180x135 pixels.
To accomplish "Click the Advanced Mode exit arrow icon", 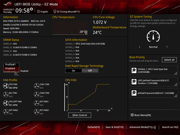I will click(154, 127).
